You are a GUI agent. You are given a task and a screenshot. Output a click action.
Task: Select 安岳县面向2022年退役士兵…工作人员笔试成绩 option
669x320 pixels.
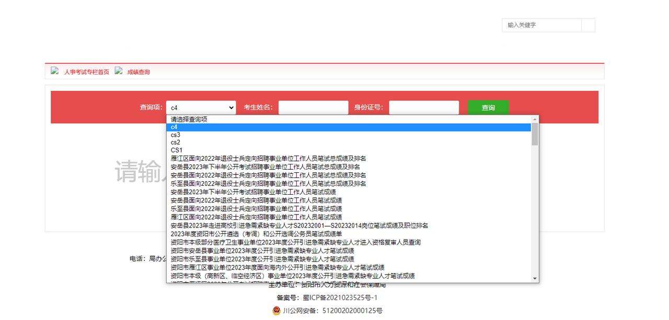click(x=349, y=200)
